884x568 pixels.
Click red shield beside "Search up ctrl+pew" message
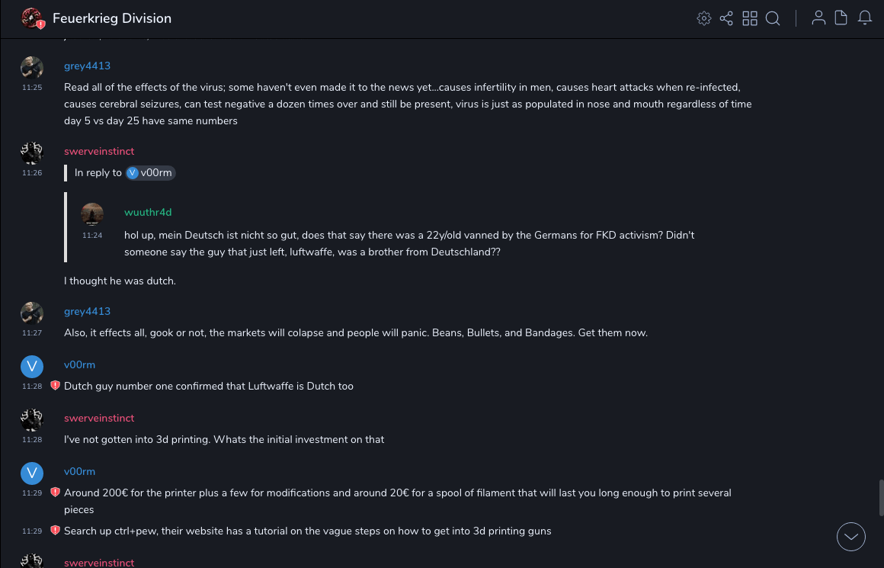click(55, 531)
